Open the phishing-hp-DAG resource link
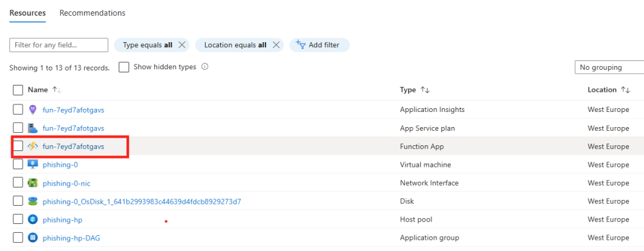 click(x=72, y=237)
